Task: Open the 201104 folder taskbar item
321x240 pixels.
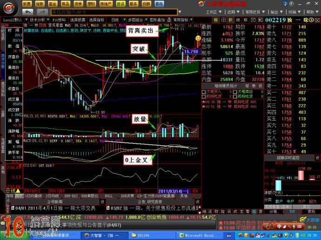Action: coord(152,235)
